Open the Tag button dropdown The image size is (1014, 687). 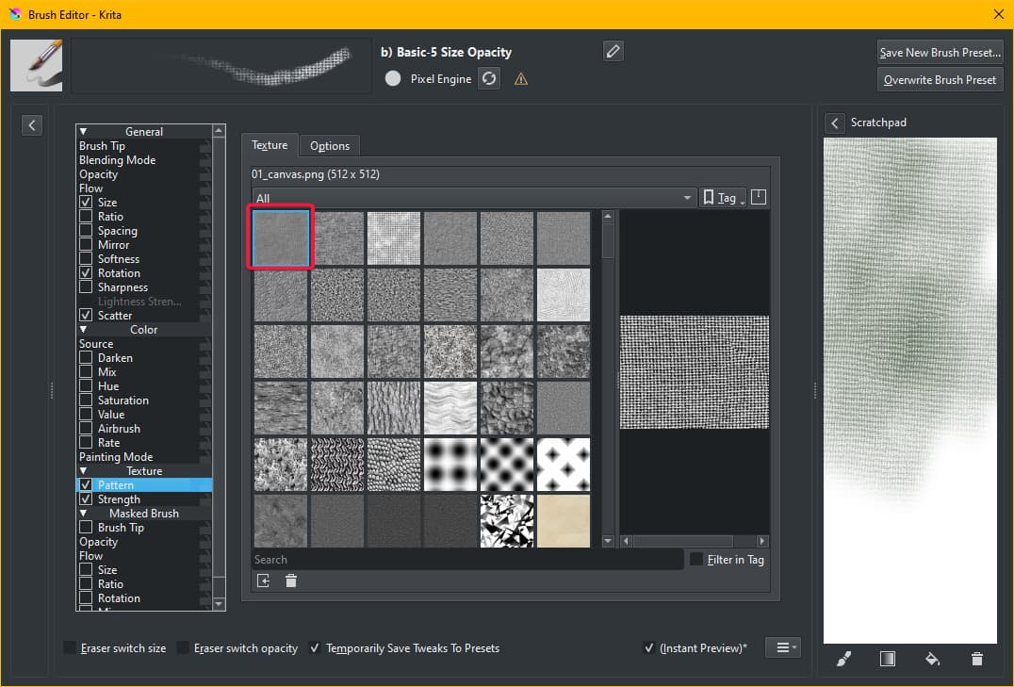pos(723,198)
